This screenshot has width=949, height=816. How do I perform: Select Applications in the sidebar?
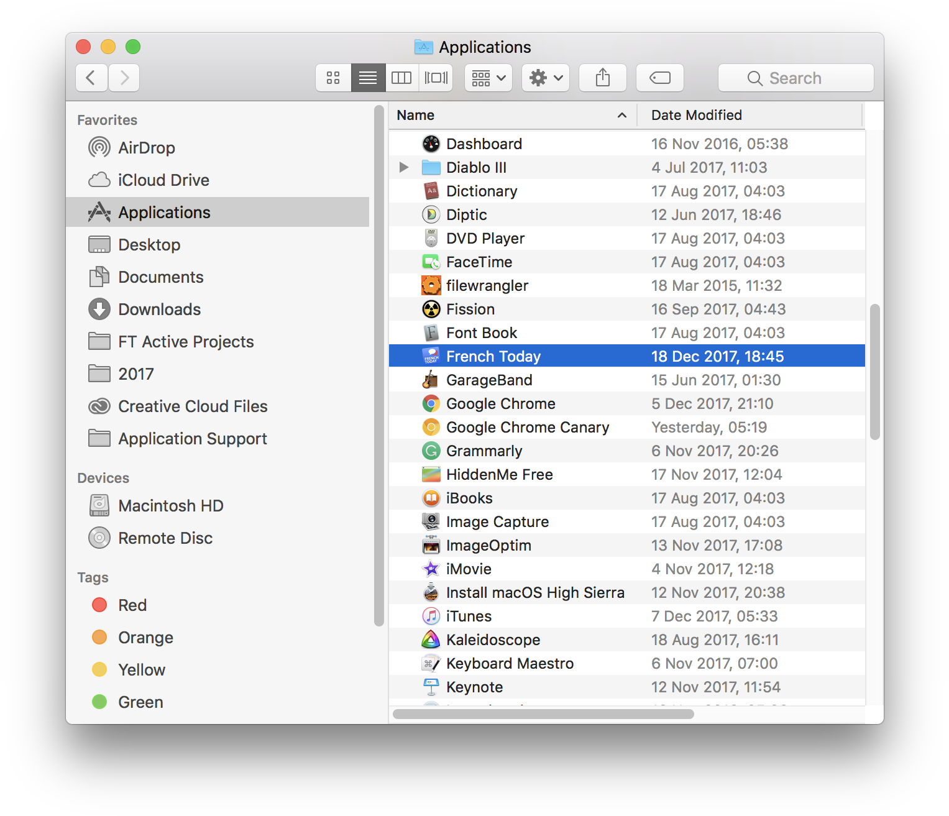(x=218, y=213)
